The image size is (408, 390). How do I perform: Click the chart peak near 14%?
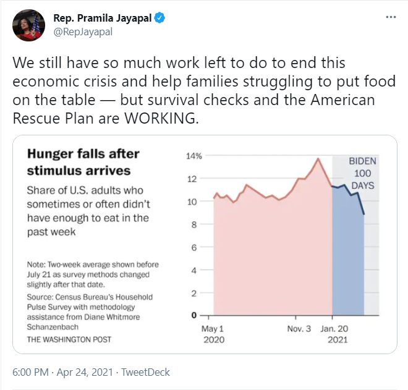click(318, 159)
